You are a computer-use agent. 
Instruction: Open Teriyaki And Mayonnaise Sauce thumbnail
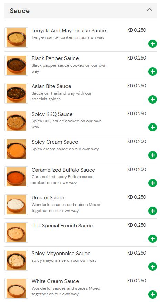tap(16, 37)
